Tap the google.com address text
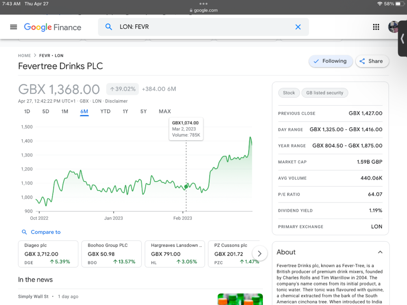The image size is (407, 305). (x=206, y=11)
